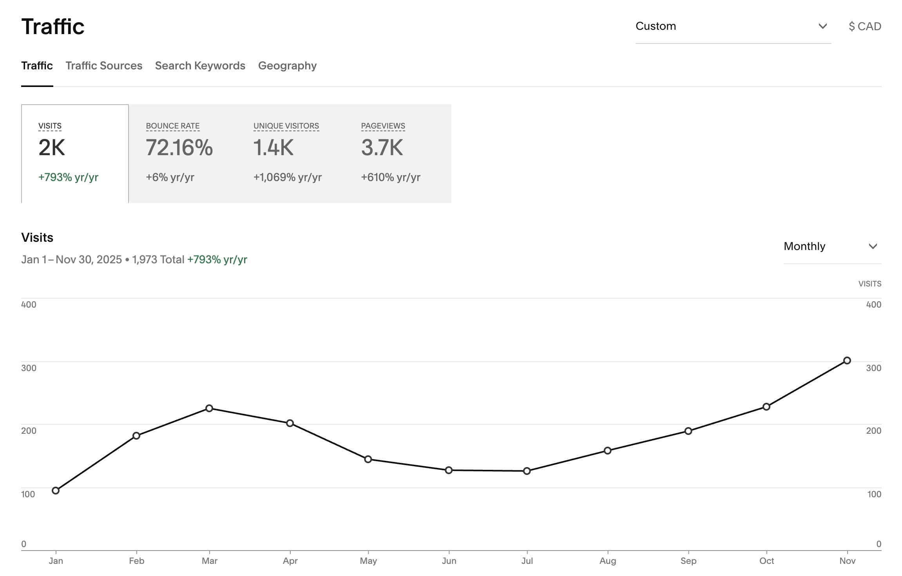Click the March data point on chart

click(x=209, y=408)
